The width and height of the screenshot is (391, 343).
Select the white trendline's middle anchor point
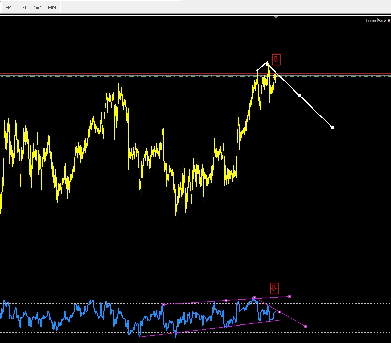(x=300, y=96)
